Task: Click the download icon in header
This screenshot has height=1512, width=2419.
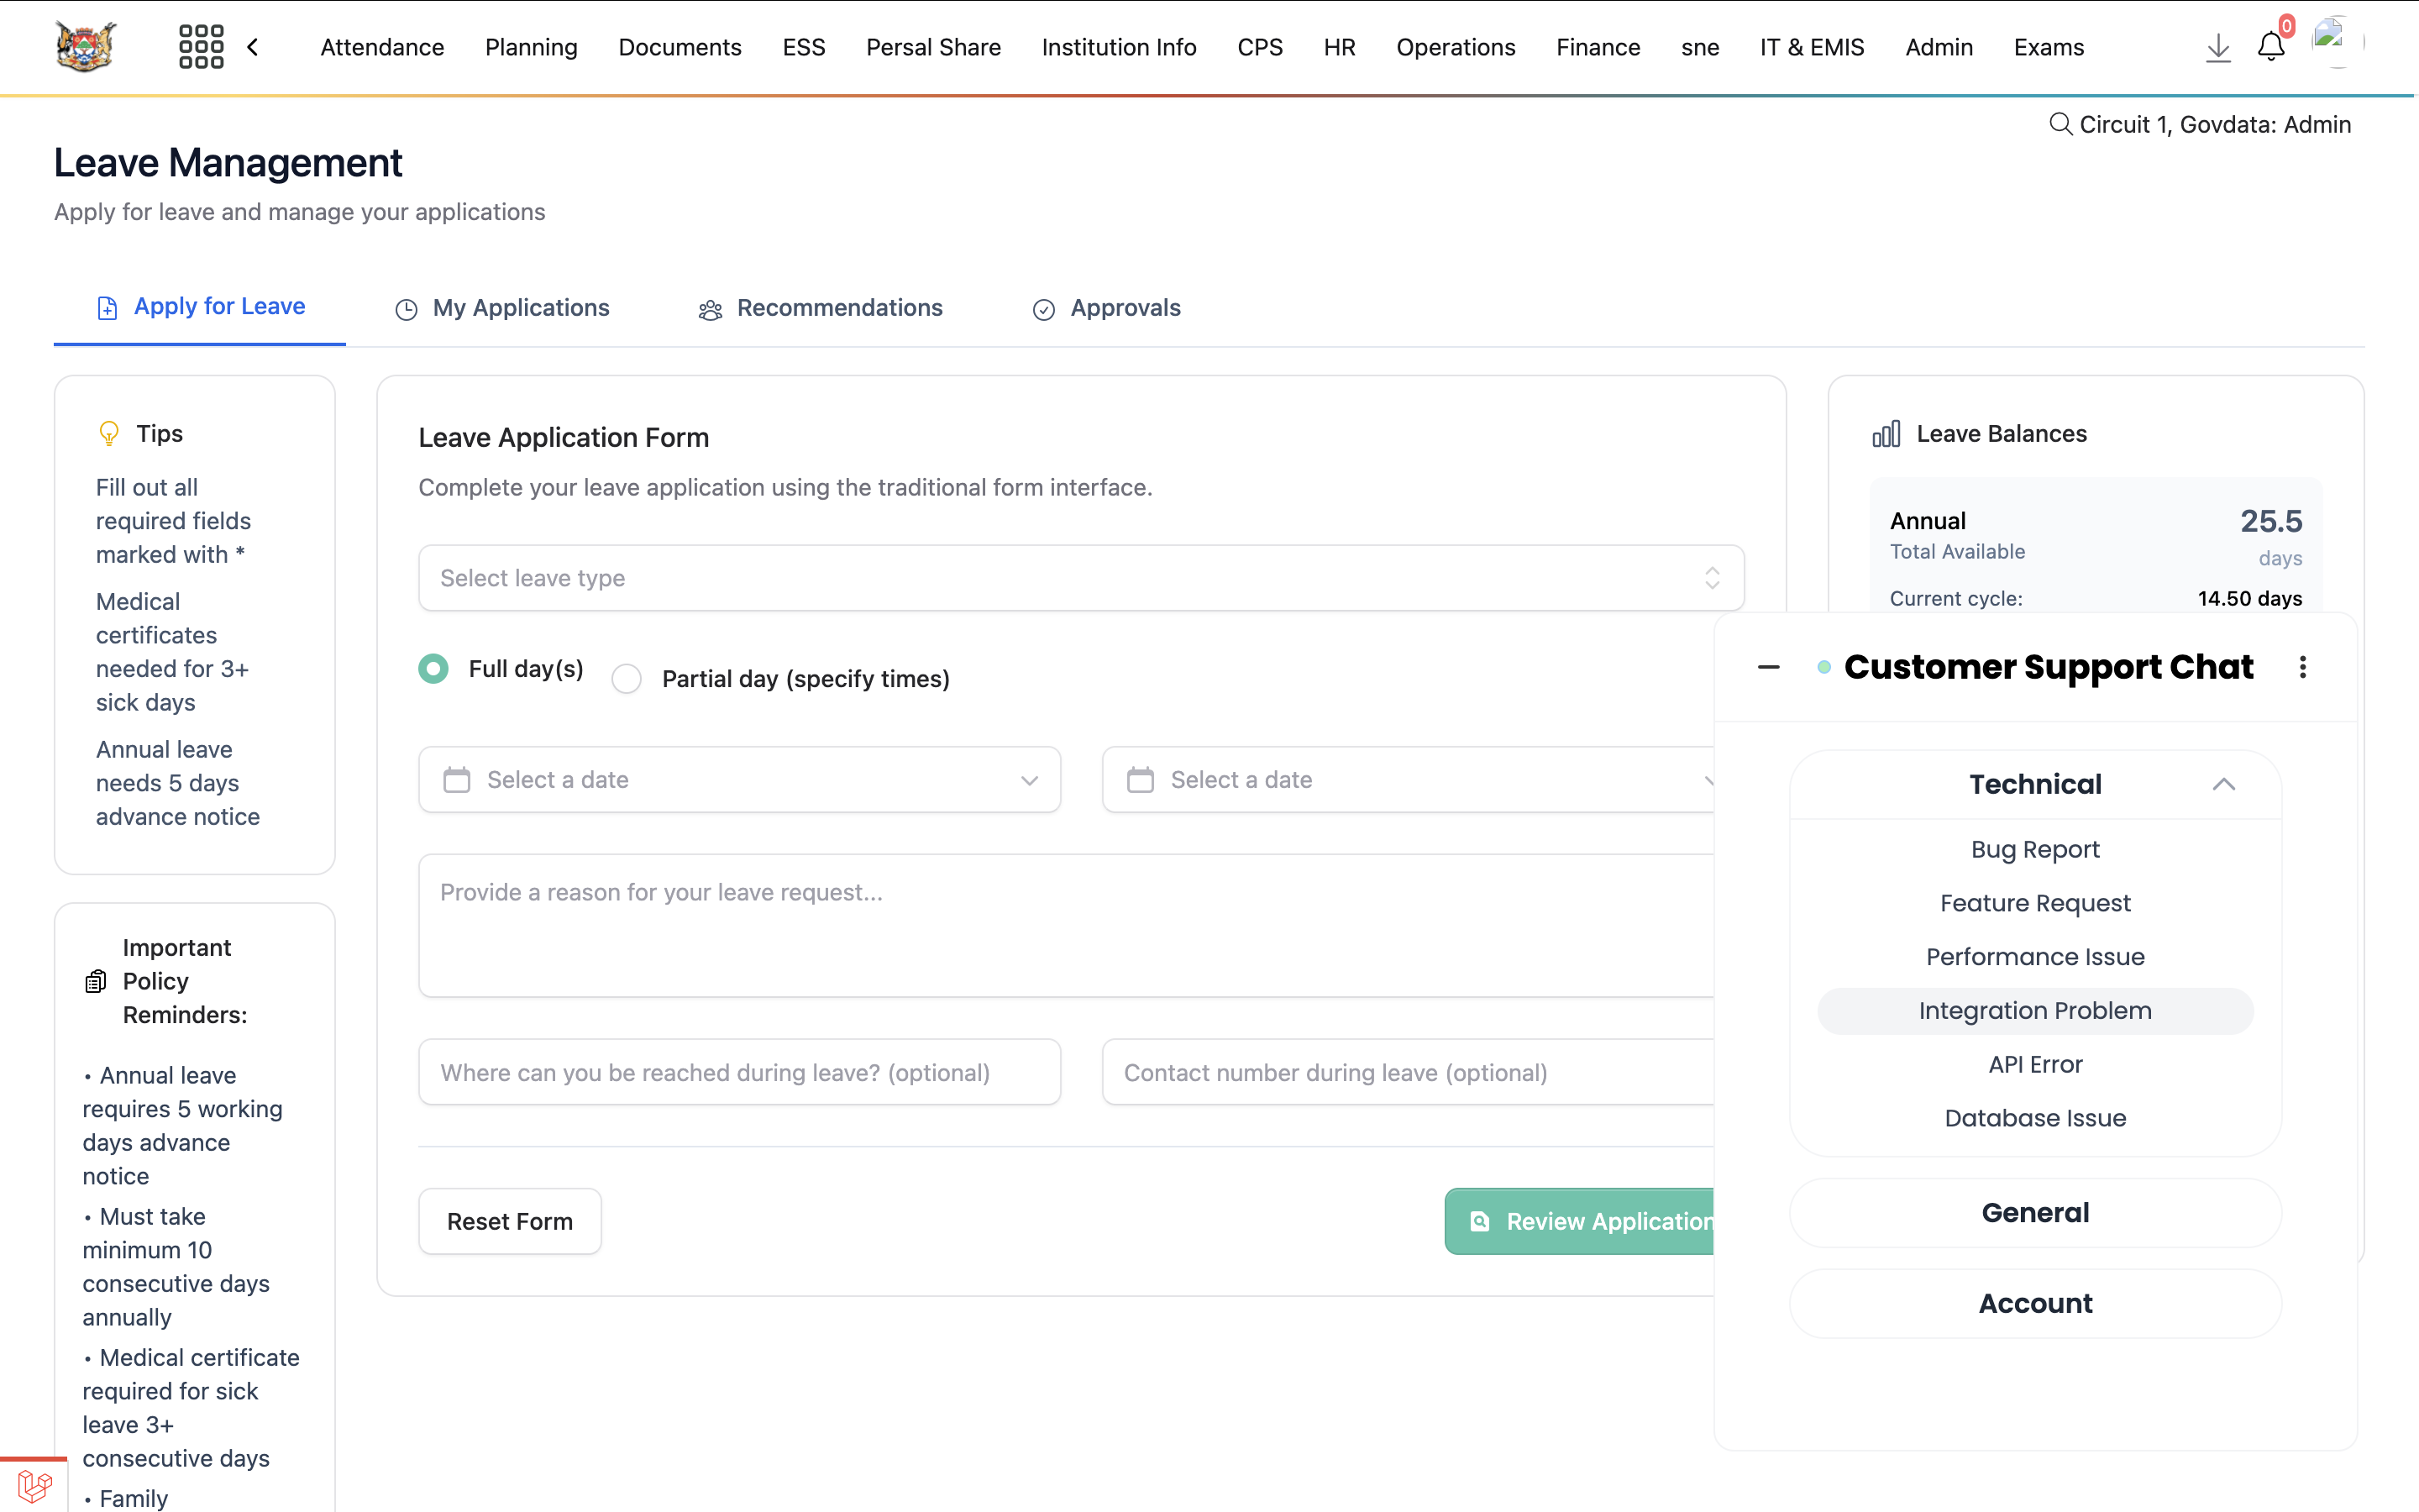Action: [2217, 47]
